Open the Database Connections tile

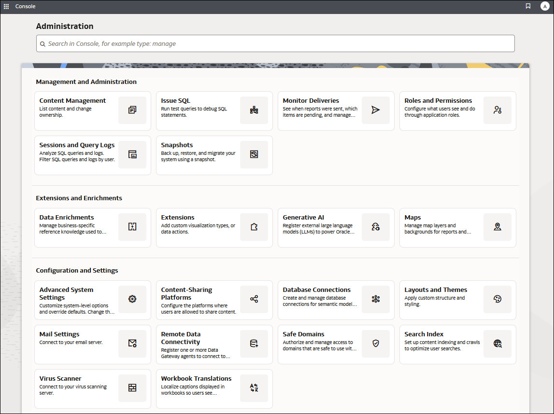[x=336, y=299]
